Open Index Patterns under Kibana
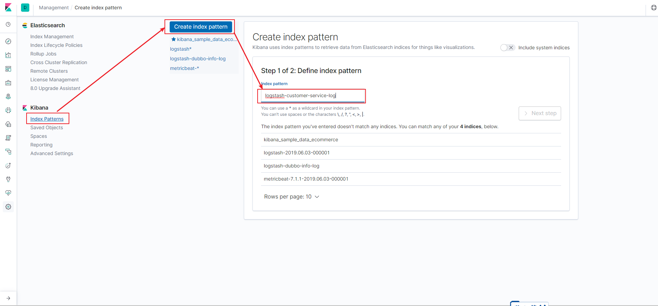The width and height of the screenshot is (658, 306). (47, 119)
